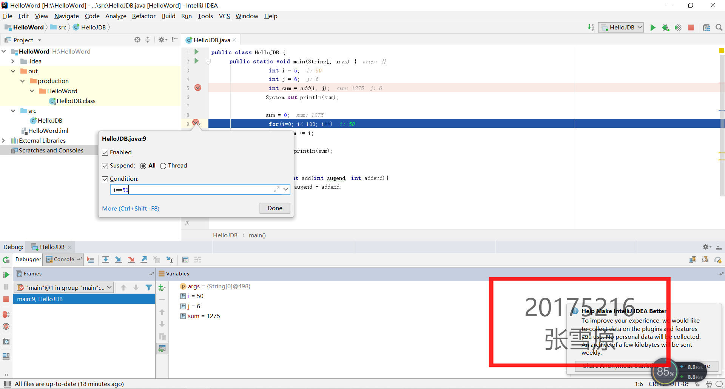This screenshot has width=725, height=389.
Task: Step into in debugger toolbar
Action: tap(118, 260)
